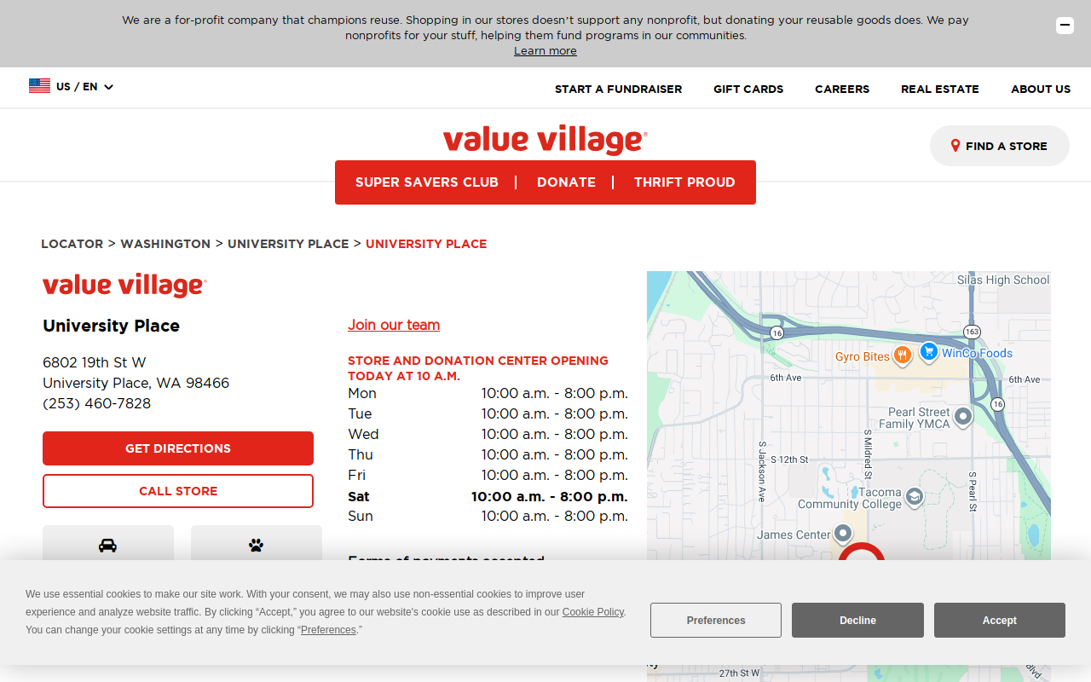This screenshot has width=1091, height=682.
Task: Click the highway 163 shield on map
Action: pos(972,331)
